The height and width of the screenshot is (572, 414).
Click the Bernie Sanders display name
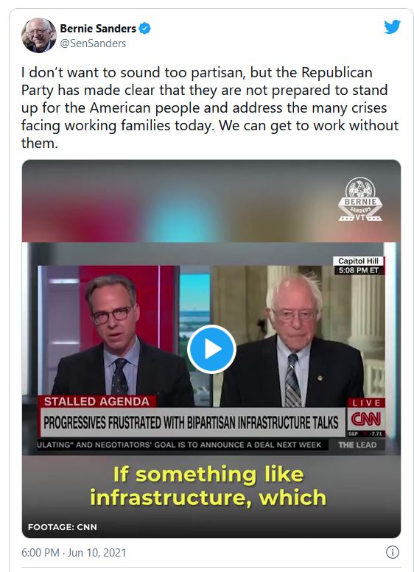tap(98, 28)
